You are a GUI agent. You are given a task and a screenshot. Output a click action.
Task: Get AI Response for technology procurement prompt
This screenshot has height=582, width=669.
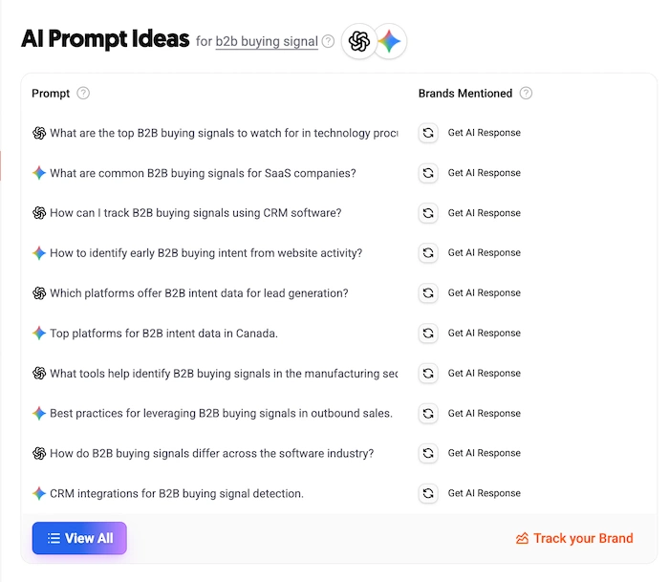[x=484, y=133]
